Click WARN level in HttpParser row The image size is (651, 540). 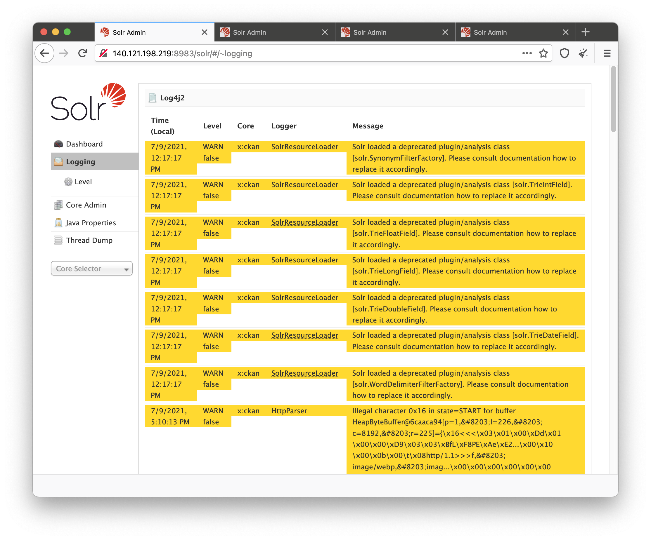coord(213,411)
